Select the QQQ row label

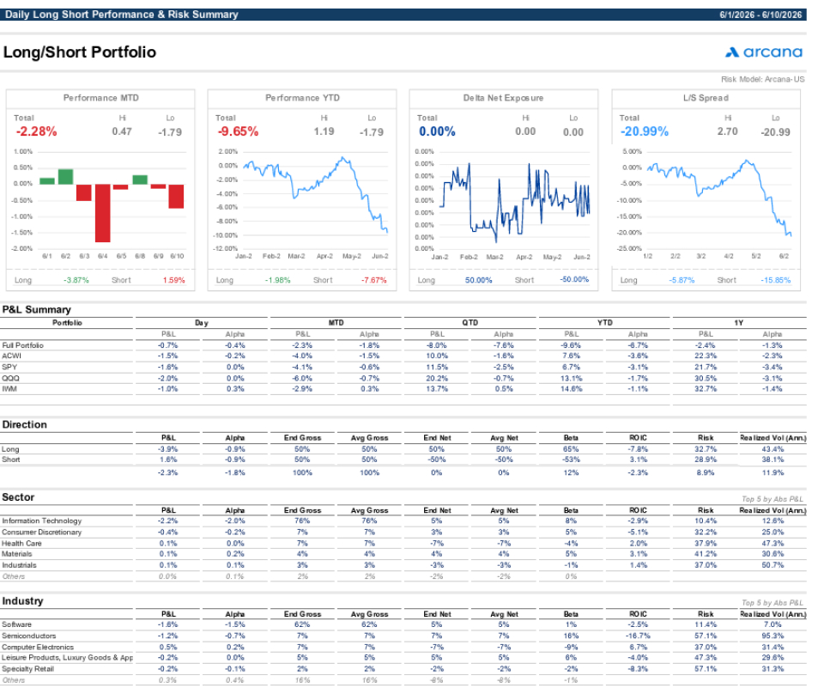[x=10, y=378]
